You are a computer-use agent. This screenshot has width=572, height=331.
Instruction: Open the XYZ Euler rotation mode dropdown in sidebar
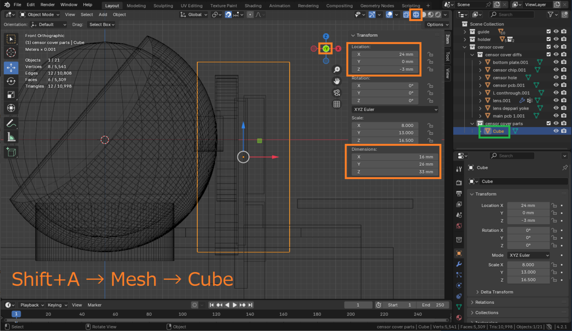[395, 110]
